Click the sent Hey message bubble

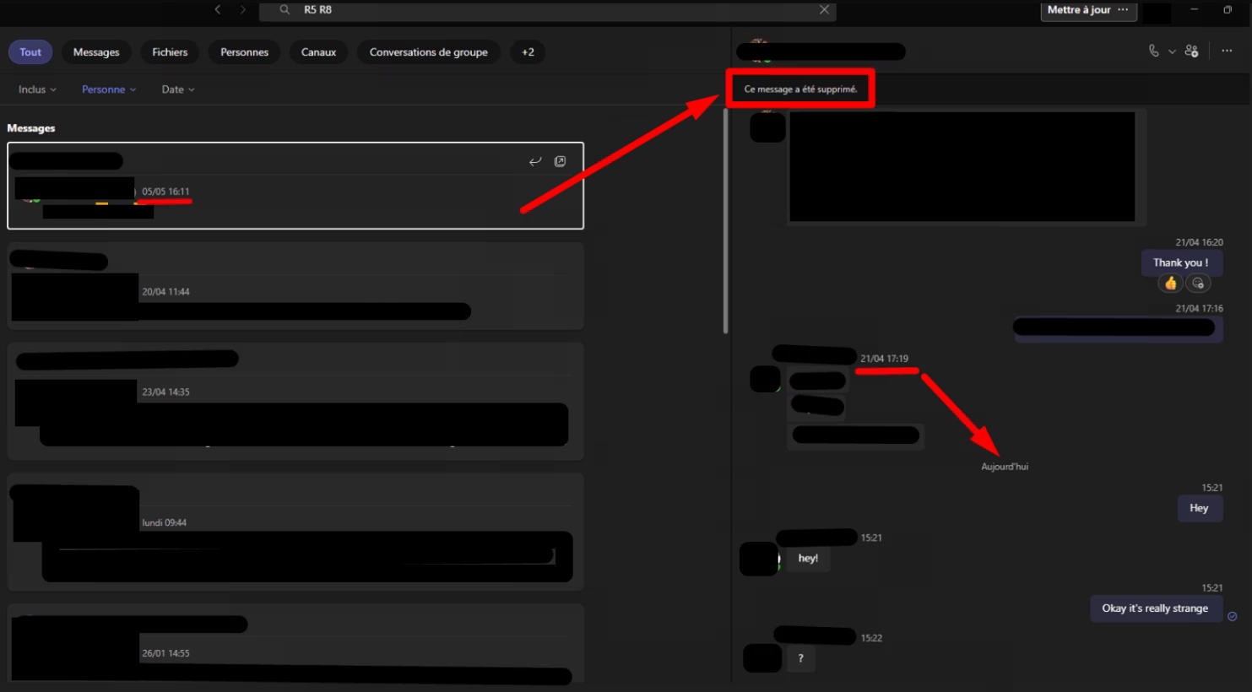point(1199,508)
